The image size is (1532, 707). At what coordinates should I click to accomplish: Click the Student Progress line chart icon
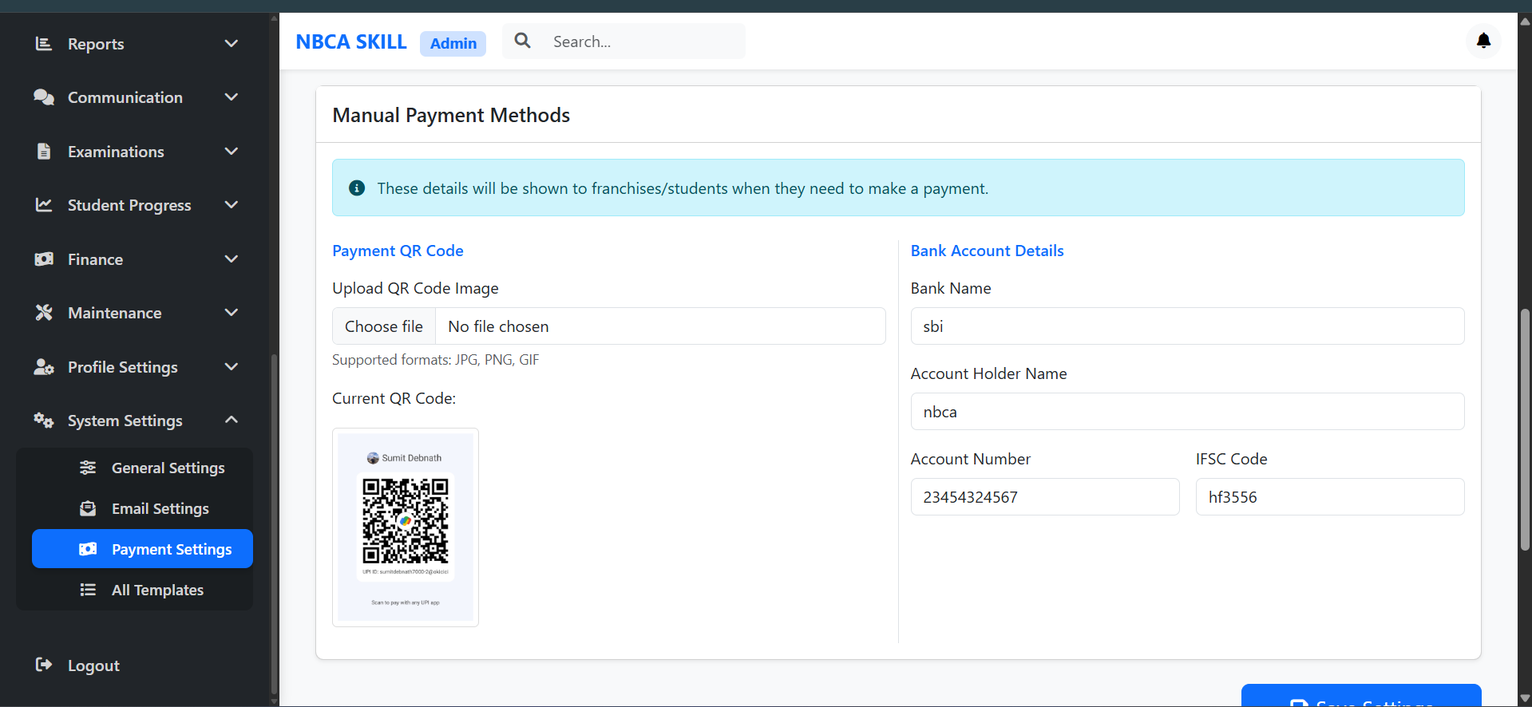click(44, 205)
